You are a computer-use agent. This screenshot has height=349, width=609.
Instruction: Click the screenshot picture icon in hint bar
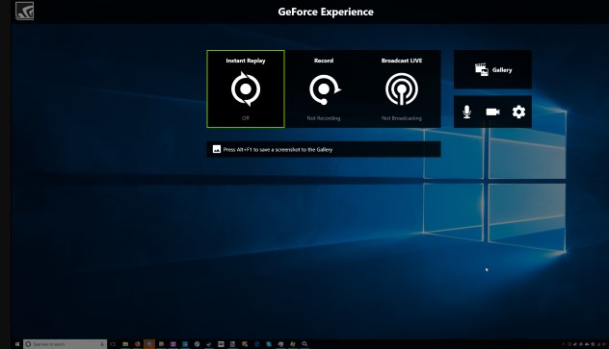point(217,149)
